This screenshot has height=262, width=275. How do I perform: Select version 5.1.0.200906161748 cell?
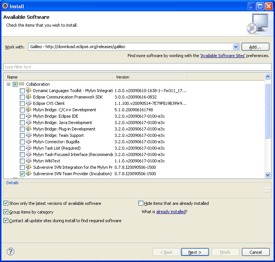click(x=134, y=110)
